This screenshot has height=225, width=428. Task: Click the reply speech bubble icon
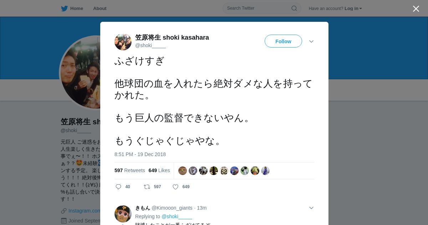118,187
